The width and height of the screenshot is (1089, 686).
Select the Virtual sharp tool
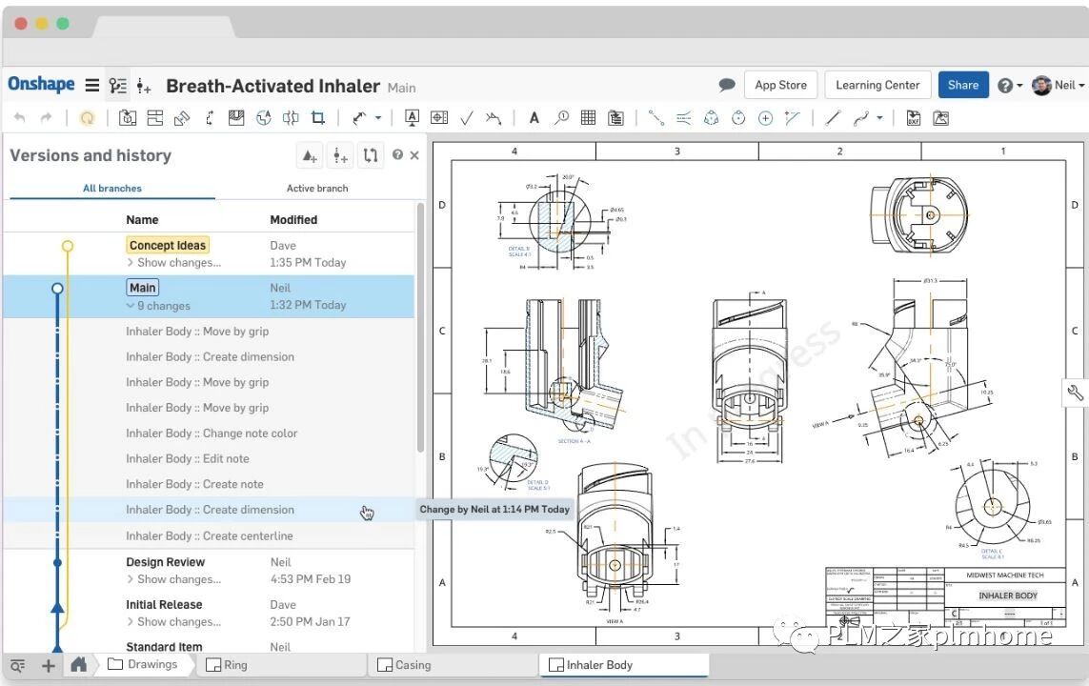[793, 118]
